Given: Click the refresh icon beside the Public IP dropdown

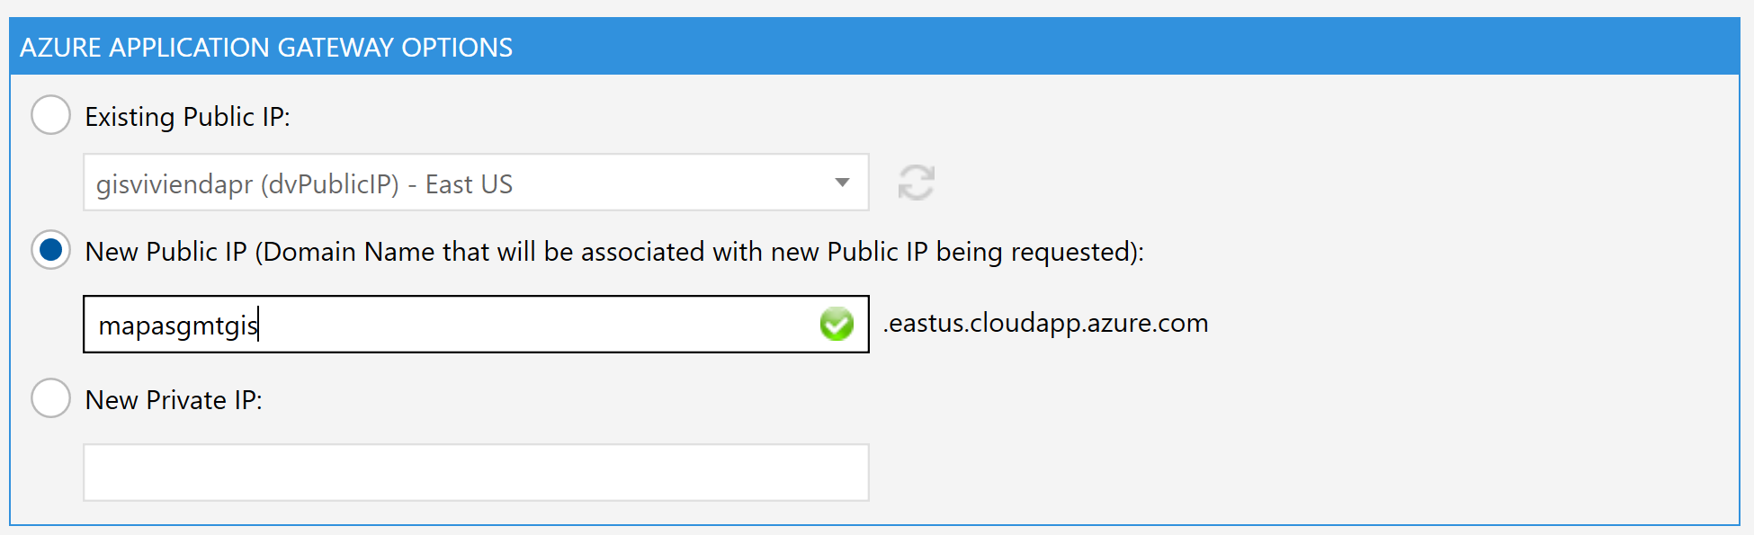Looking at the screenshot, I should tap(916, 183).
